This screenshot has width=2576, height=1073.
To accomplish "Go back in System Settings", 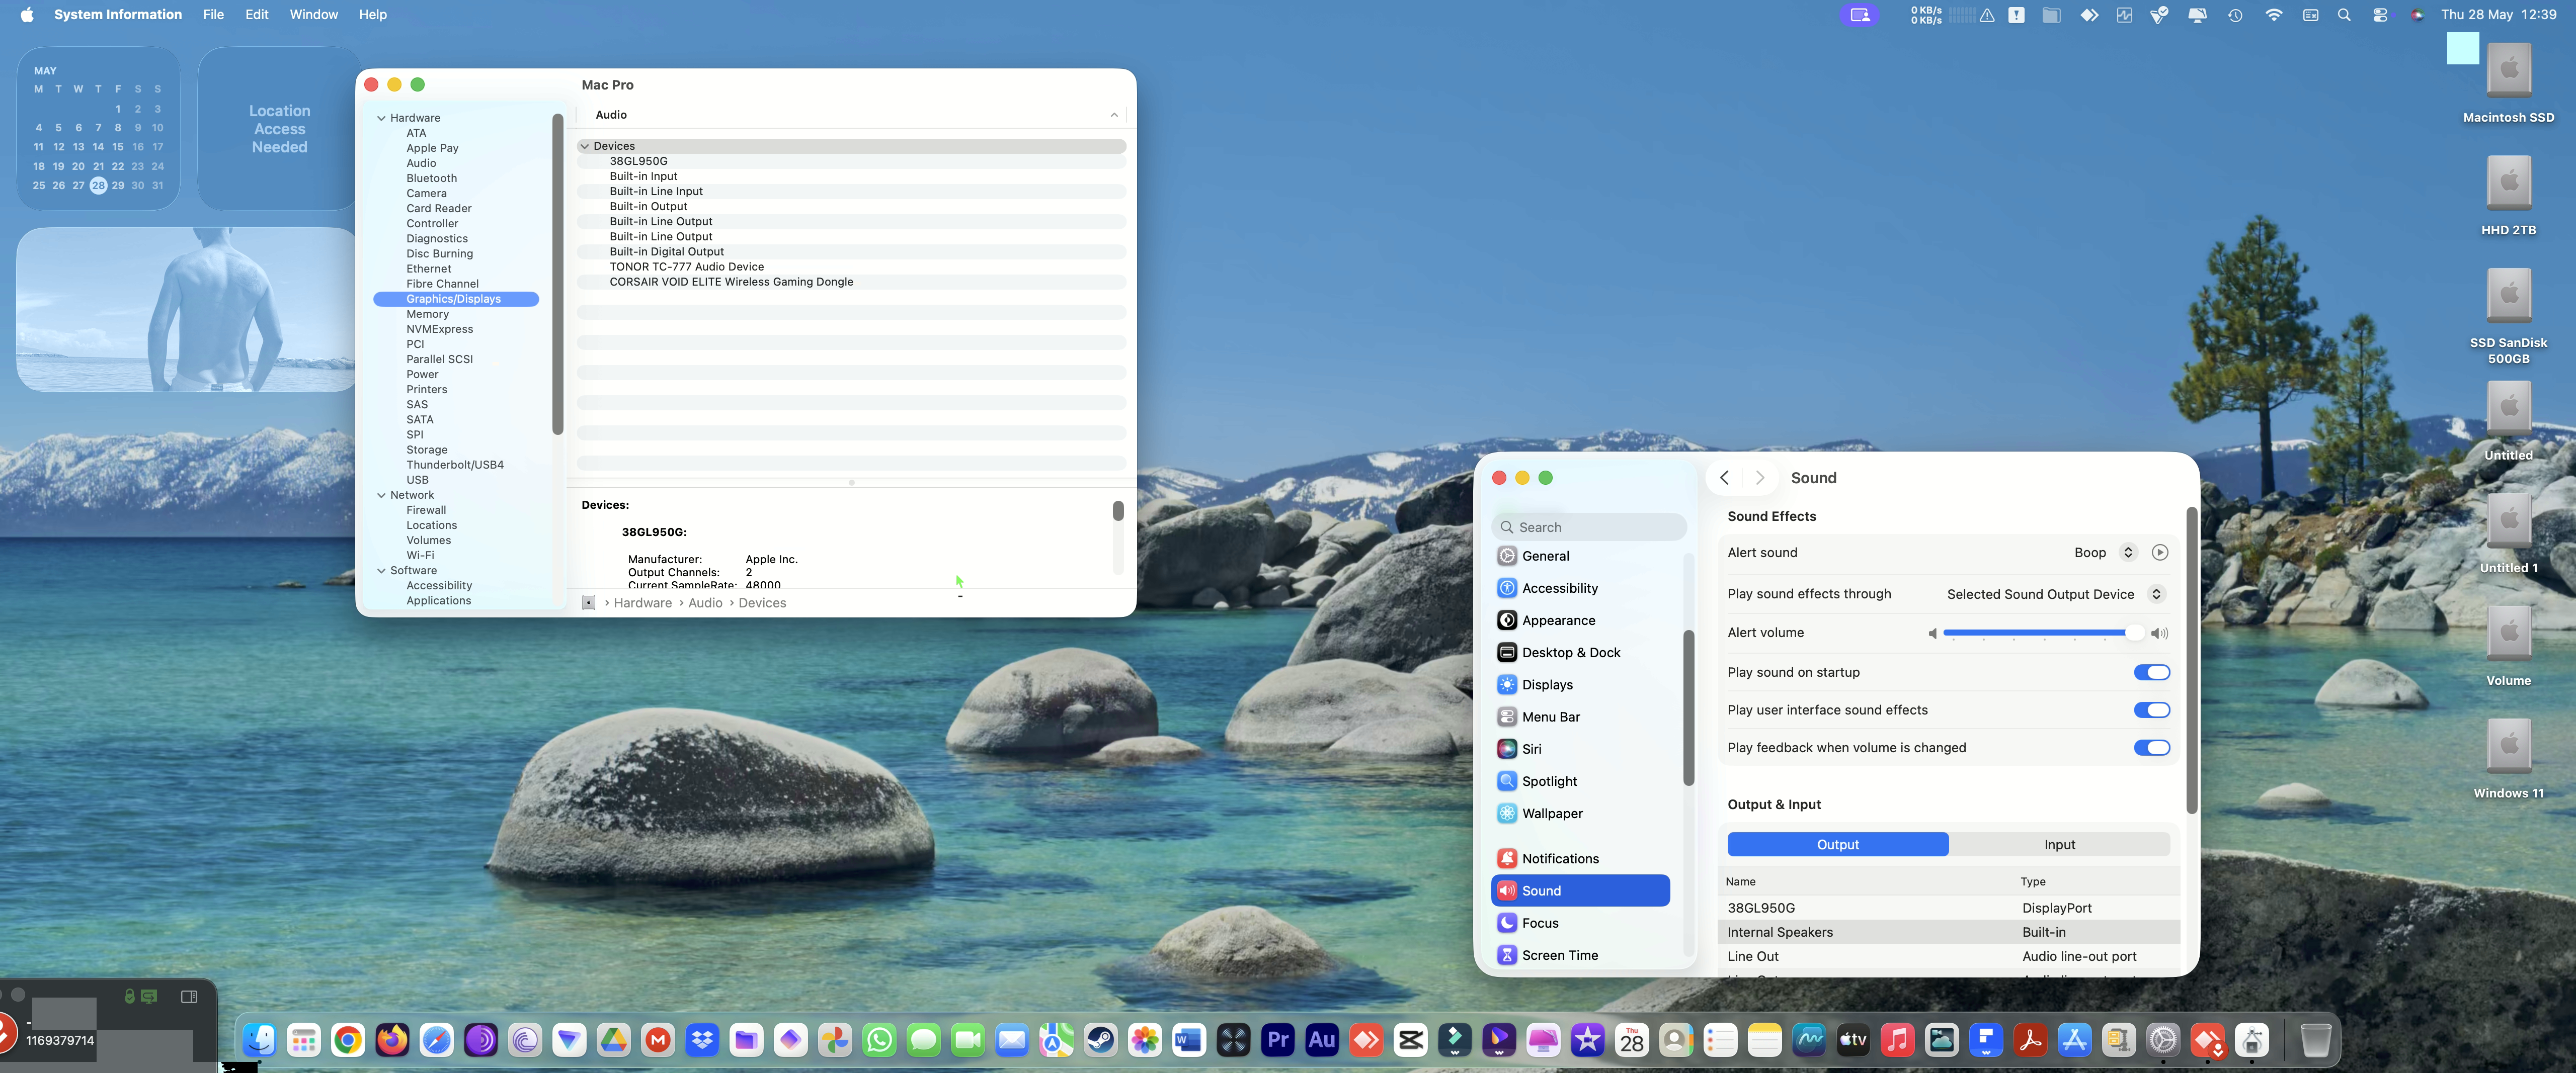I will tap(1724, 478).
